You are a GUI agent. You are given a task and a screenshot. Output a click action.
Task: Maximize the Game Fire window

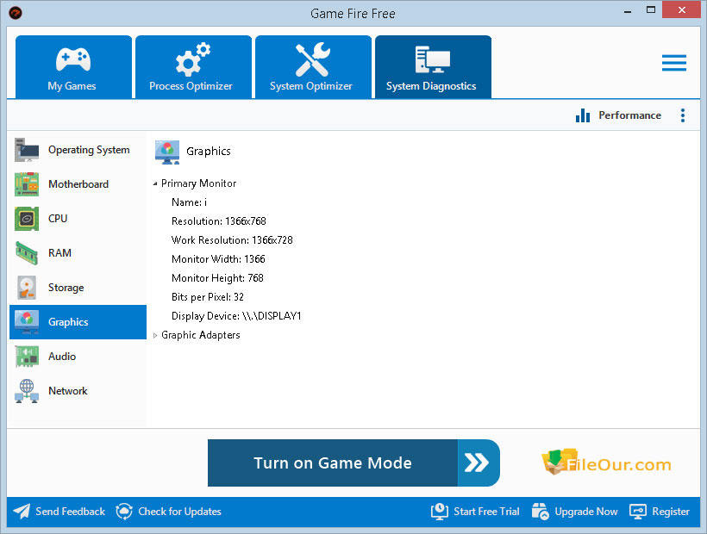pos(651,10)
